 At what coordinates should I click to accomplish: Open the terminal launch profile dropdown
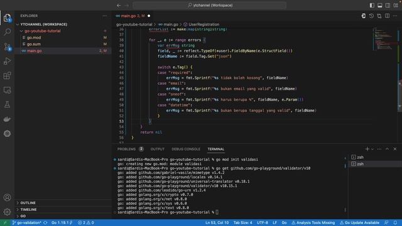[372, 149]
